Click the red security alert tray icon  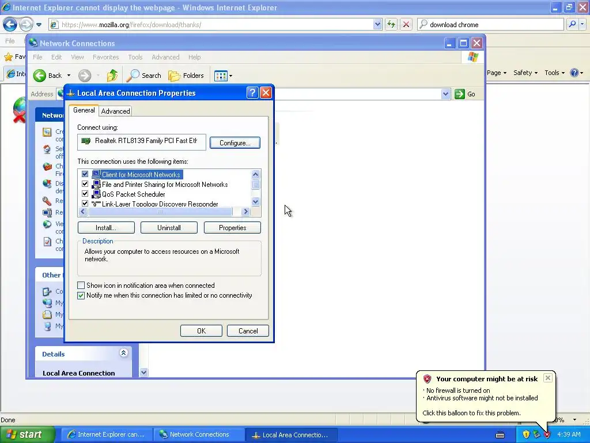click(x=547, y=434)
